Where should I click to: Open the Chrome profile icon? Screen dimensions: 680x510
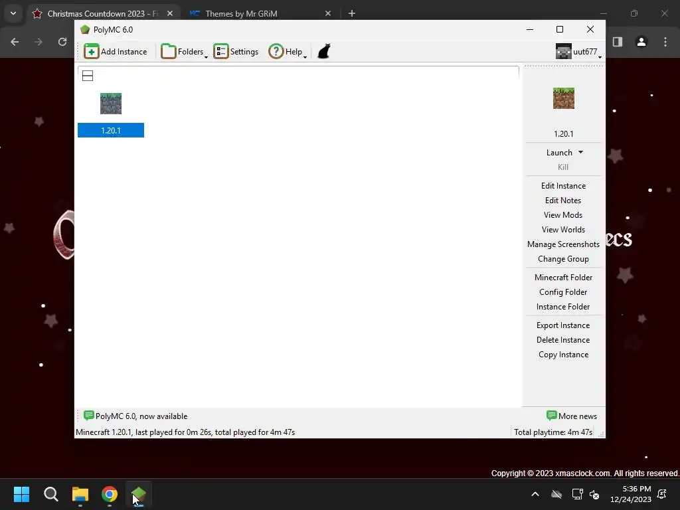point(641,42)
